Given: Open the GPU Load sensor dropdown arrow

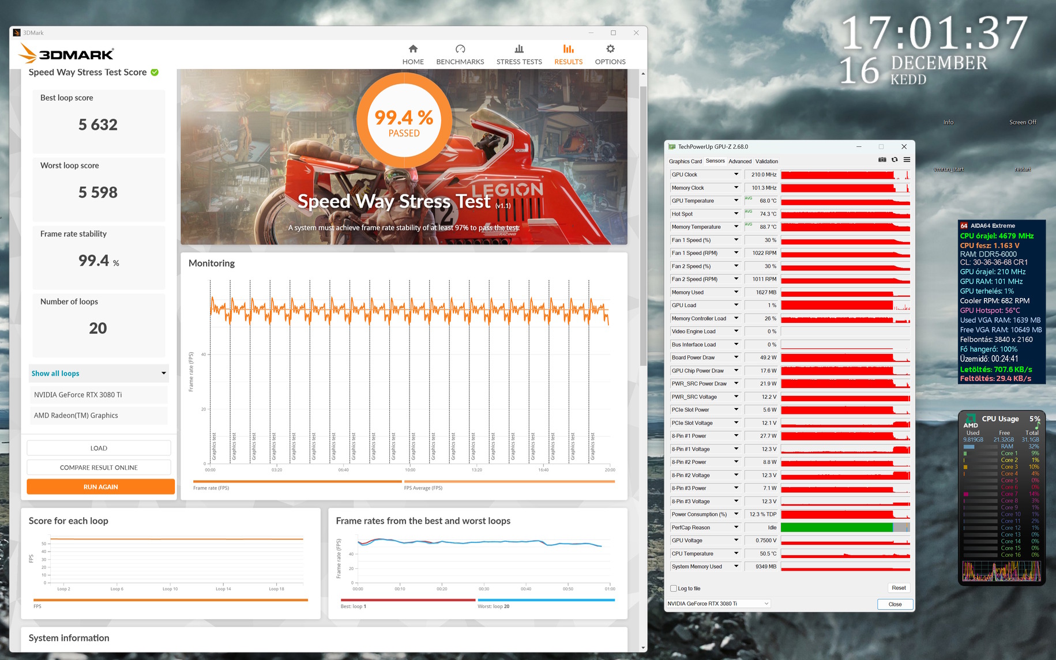Looking at the screenshot, I should tap(736, 306).
